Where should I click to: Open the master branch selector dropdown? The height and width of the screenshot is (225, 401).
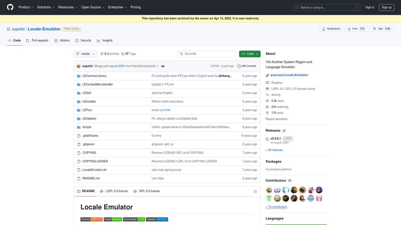(85, 54)
